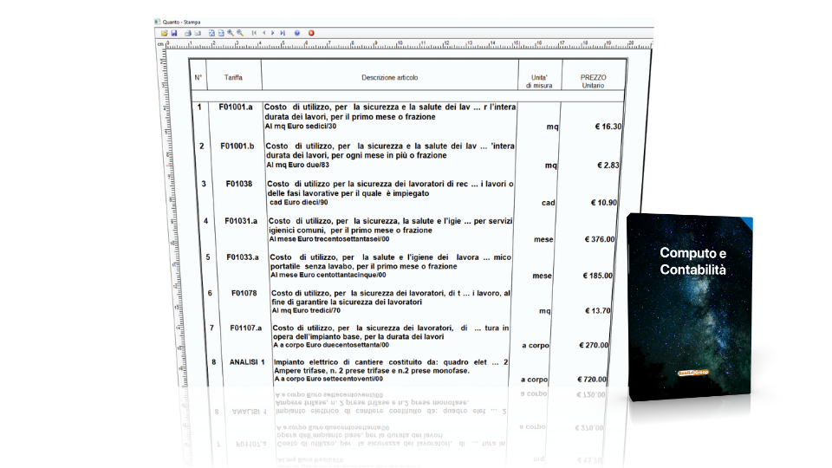Select the Tariffa column header
832x468 pixels.
(x=233, y=78)
